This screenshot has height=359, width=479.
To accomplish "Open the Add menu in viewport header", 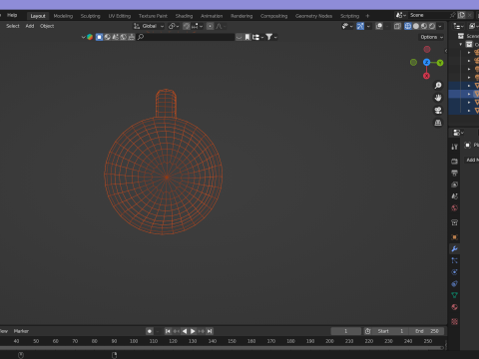I will pyautogui.click(x=30, y=26).
